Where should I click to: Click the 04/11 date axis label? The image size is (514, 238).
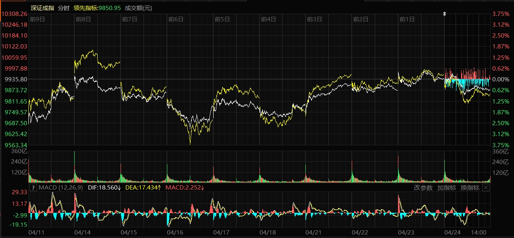coord(37,233)
